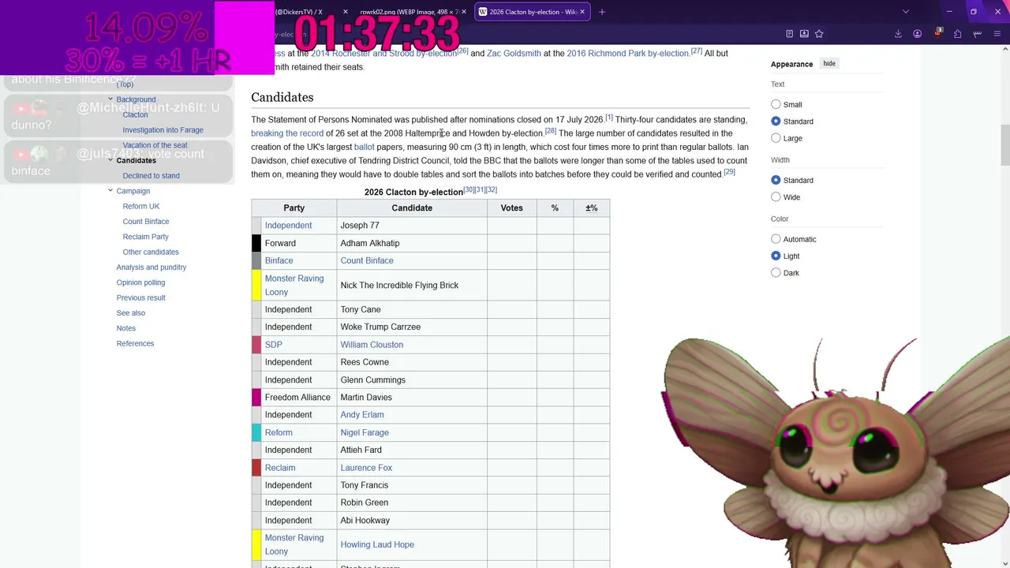1010x568 pixels.
Task: Select Standard width option
Action: pyautogui.click(x=776, y=180)
